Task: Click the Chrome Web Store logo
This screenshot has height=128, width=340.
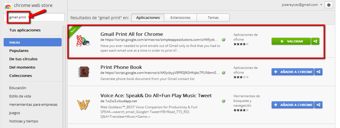Action: pyautogui.click(x=8, y=5)
